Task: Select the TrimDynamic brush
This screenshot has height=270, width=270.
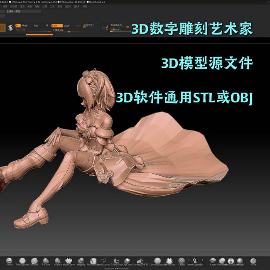Action: [x=22, y=261]
